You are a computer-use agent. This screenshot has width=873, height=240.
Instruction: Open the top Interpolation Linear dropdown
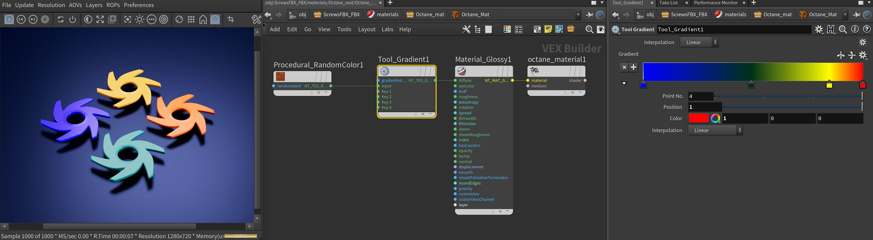699,43
